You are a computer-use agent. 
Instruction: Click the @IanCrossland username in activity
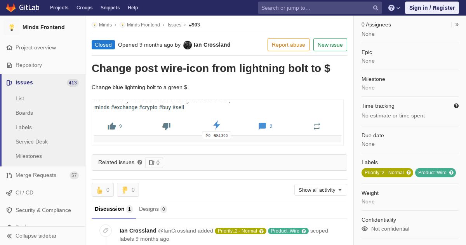(x=177, y=231)
